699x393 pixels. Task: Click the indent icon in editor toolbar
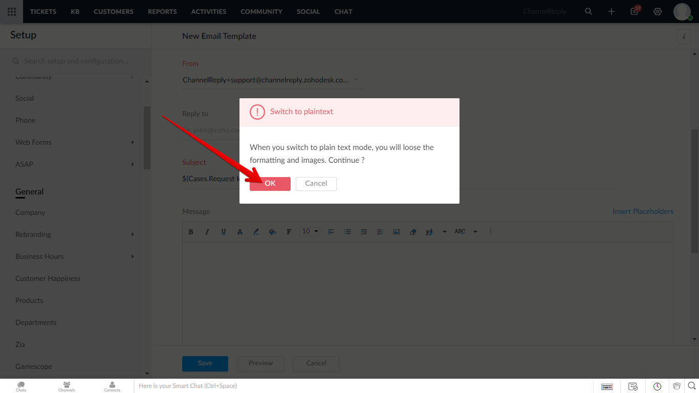[364, 232]
